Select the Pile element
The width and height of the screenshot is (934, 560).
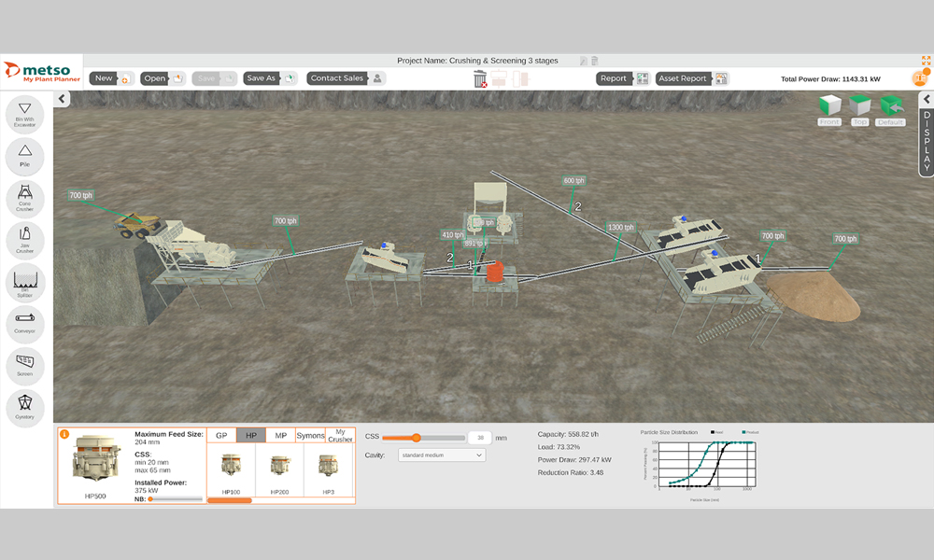(25, 154)
